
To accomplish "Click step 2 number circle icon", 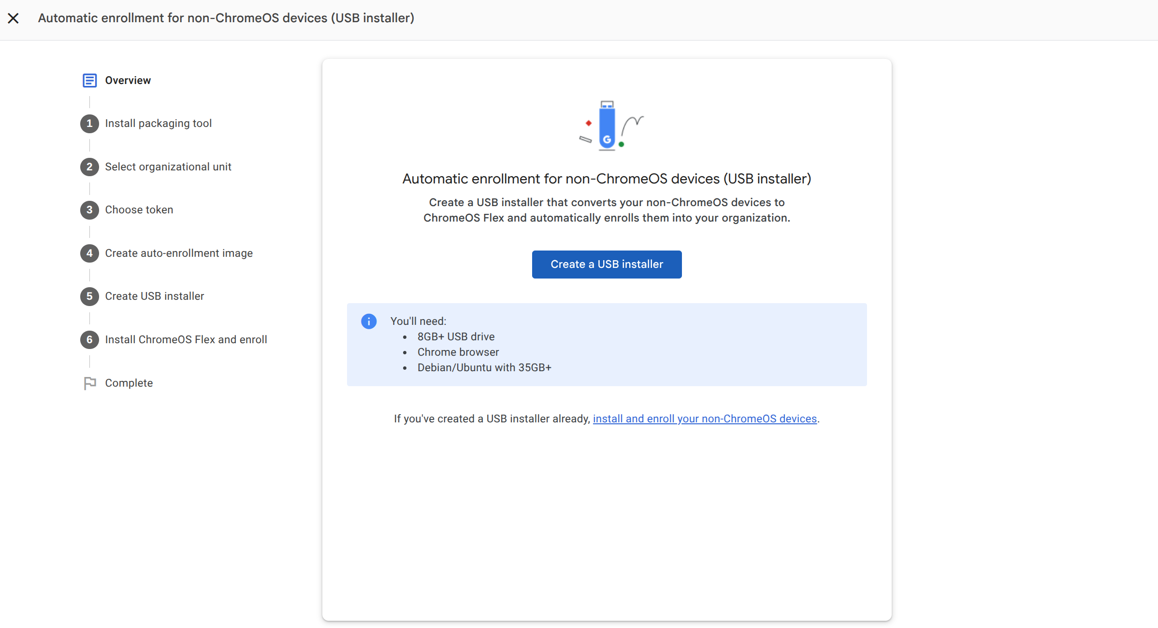I will [x=89, y=167].
